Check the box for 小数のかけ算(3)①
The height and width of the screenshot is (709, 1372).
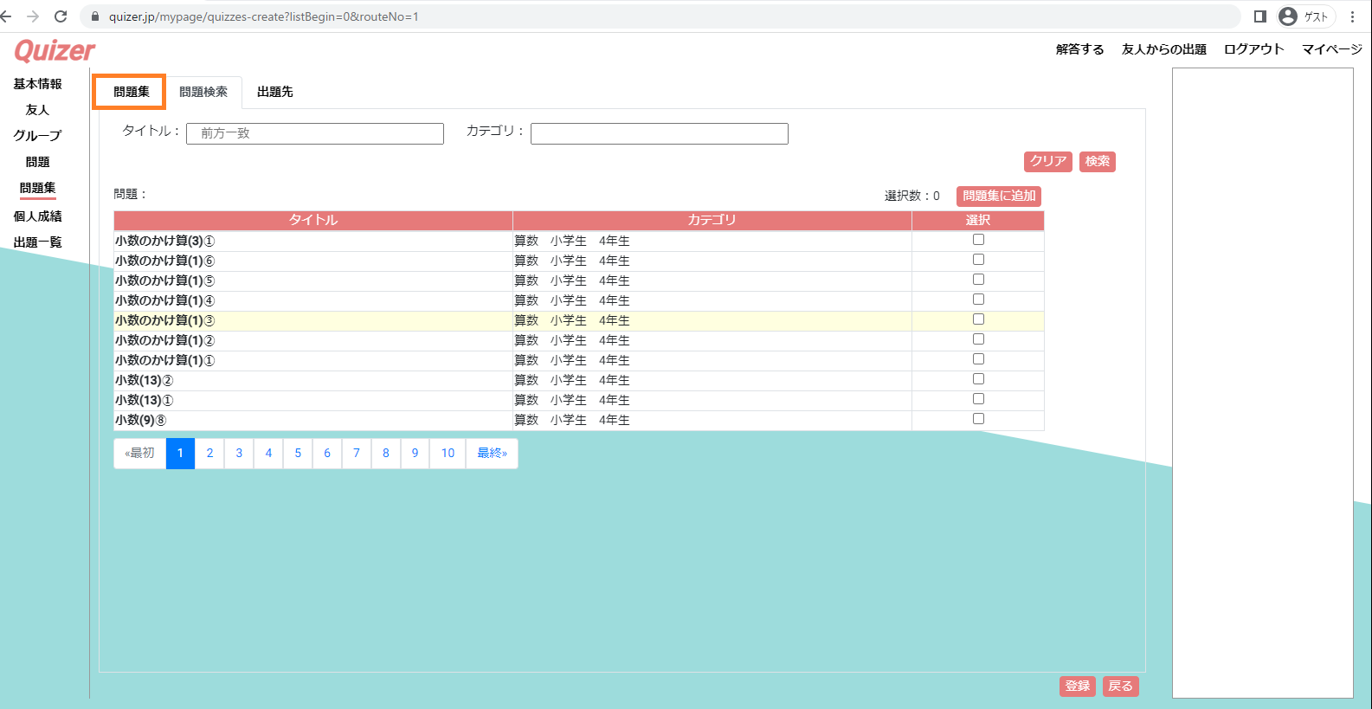tap(978, 240)
